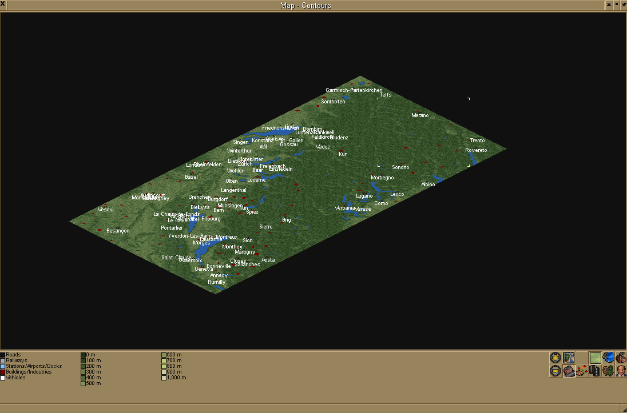Click the Brig town label
Image resolution: width=627 pixels, height=413 pixels.
(x=286, y=220)
